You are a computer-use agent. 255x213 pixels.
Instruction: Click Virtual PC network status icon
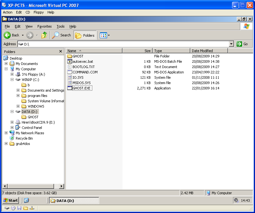point(32,208)
